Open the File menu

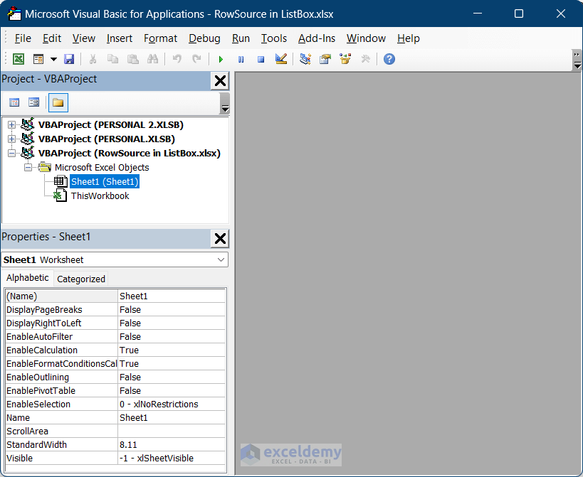click(23, 38)
